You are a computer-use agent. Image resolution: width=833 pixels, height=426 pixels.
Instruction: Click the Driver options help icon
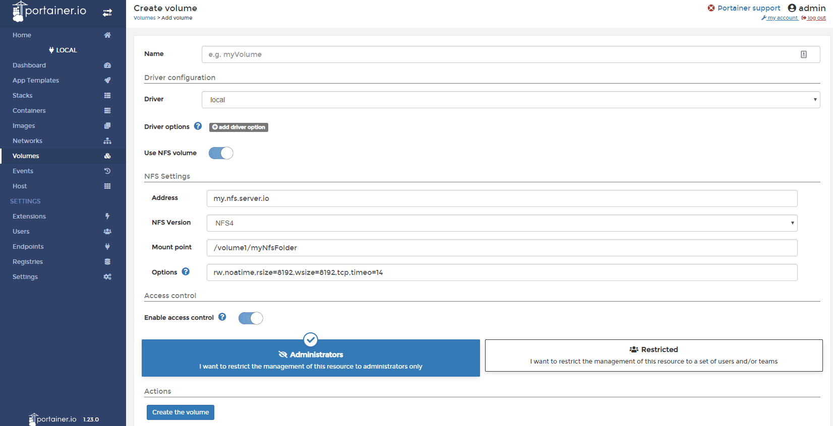coord(198,126)
